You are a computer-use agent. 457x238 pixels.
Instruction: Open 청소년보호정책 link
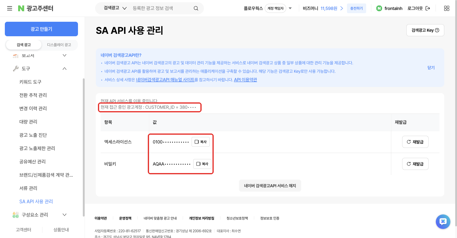click(237, 218)
